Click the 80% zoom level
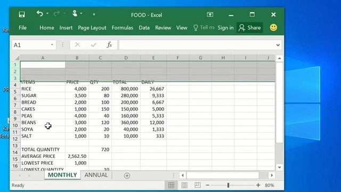This screenshot has width=341, height=192. click(x=270, y=185)
